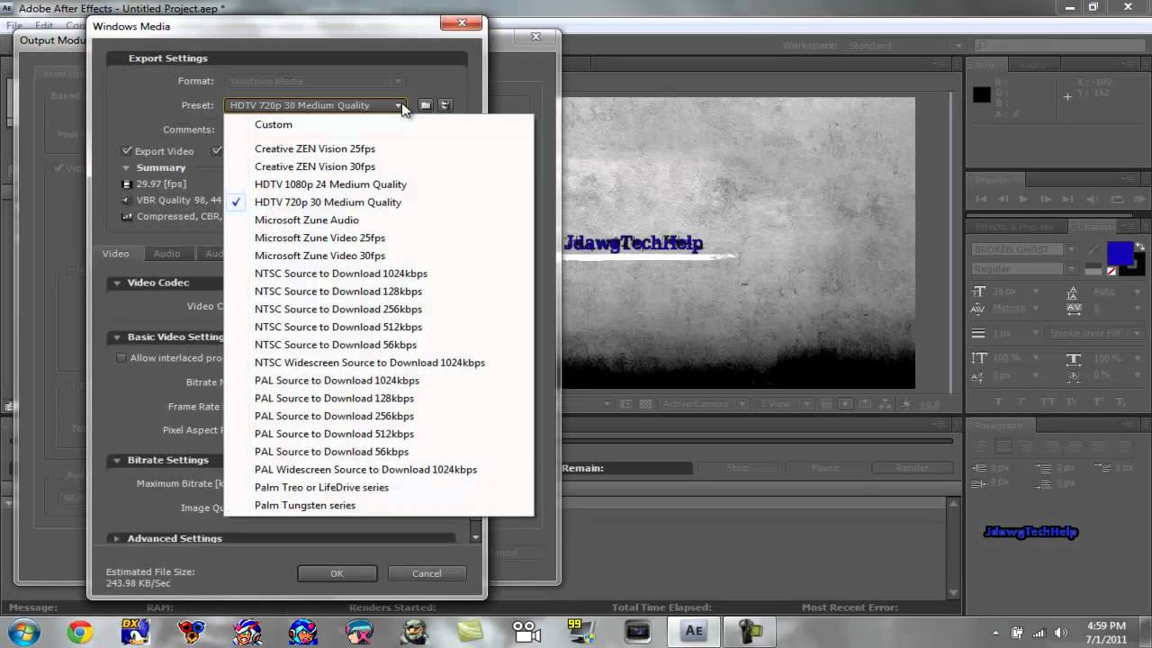
Task: Select the Custom preset
Action: coord(378,124)
